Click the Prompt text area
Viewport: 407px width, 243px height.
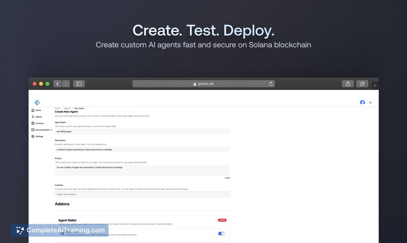(142, 170)
